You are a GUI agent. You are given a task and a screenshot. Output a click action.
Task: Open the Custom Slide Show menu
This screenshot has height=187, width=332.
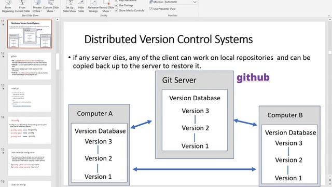click(x=51, y=7)
